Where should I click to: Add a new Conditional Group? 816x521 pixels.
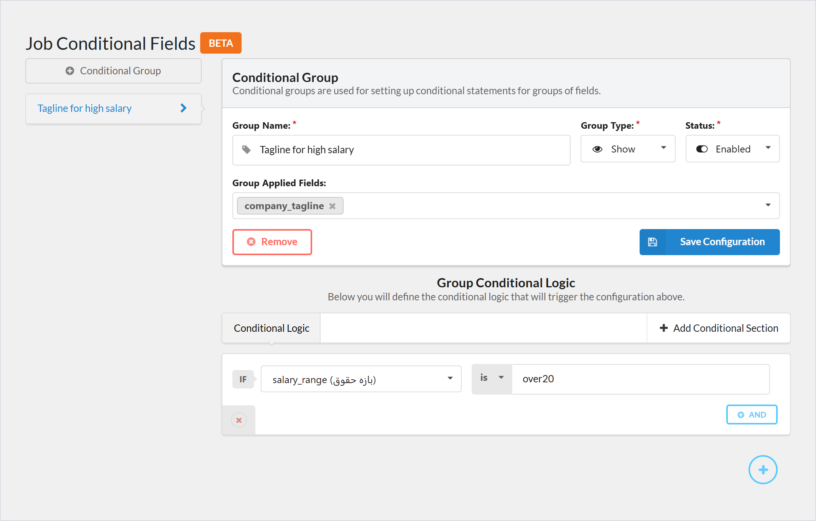[113, 71]
